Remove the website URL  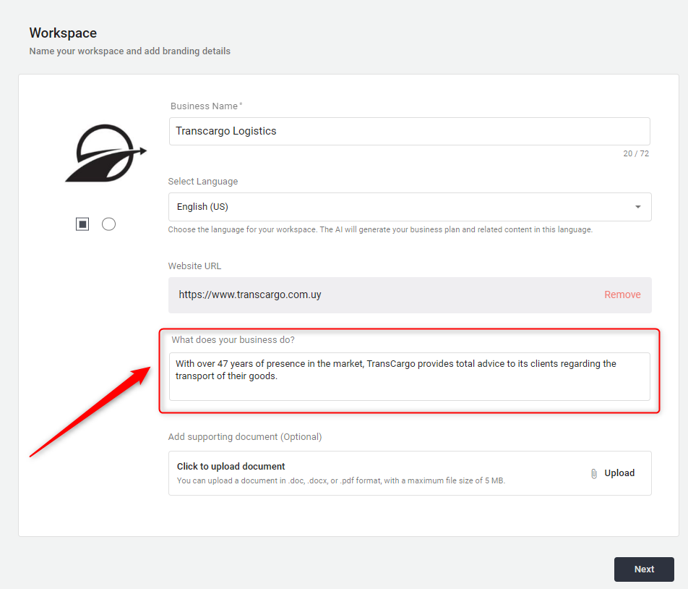[622, 294]
